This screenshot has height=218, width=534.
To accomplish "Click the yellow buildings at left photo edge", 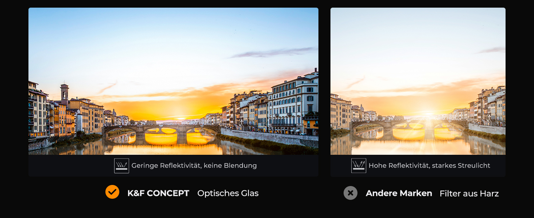I will coord(38,109).
